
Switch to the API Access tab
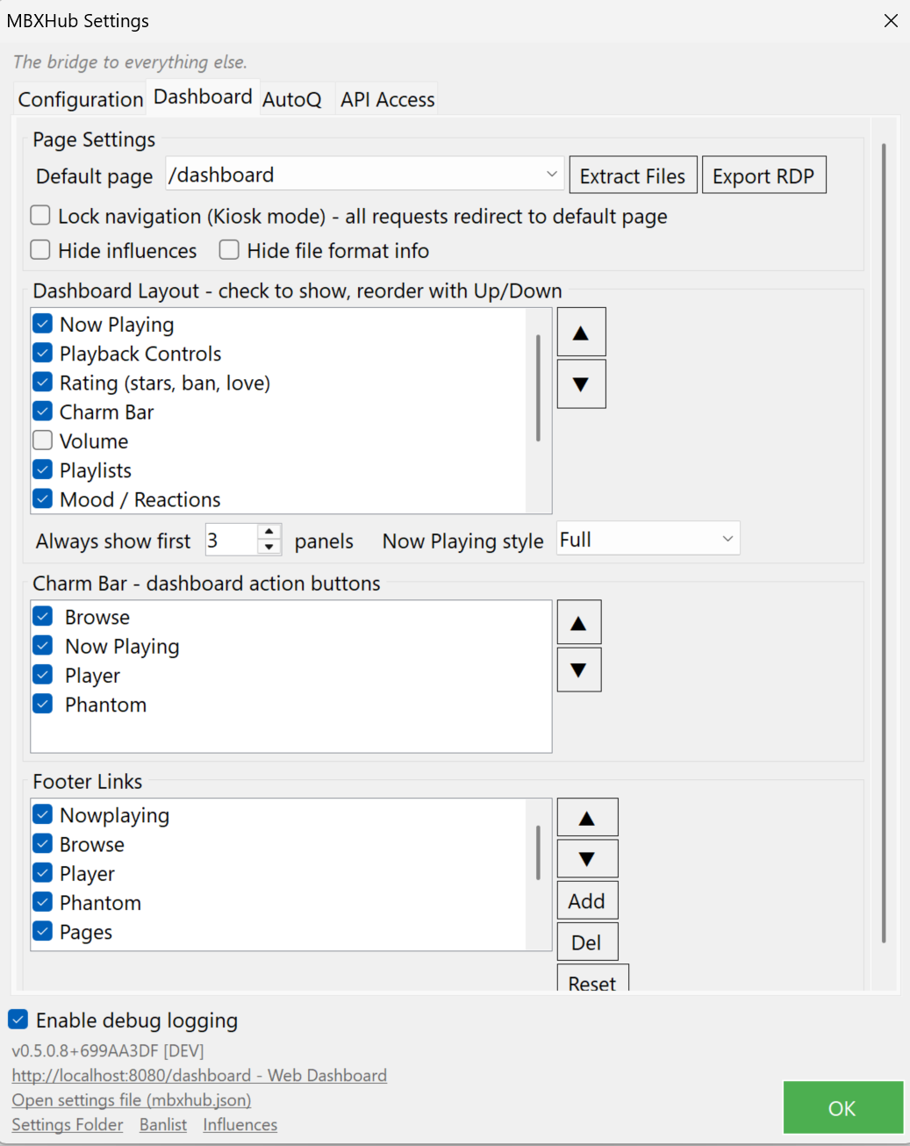pos(386,99)
